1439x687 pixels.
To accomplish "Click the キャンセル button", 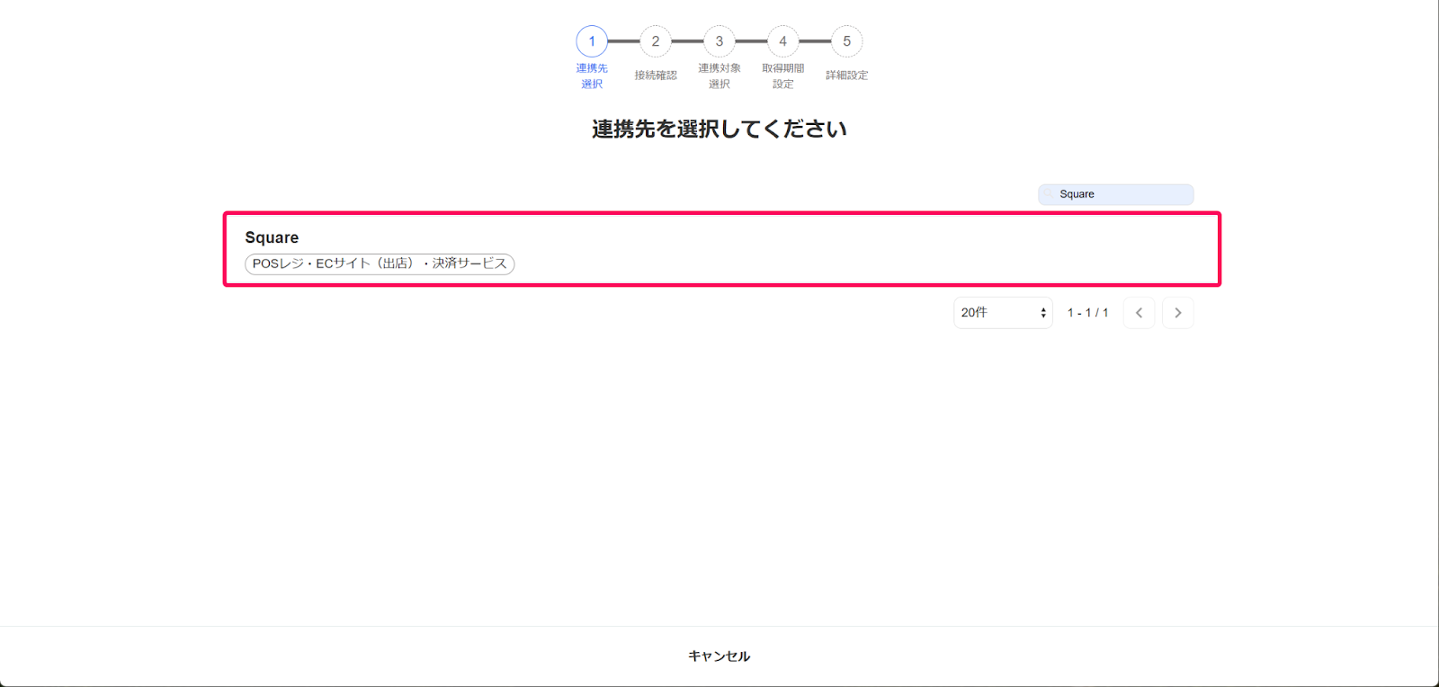I will tap(719, 656).
